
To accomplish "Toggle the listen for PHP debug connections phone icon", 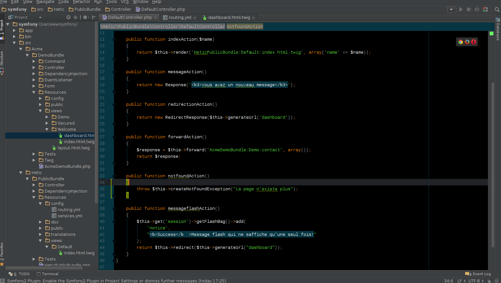I will [485, 9].
